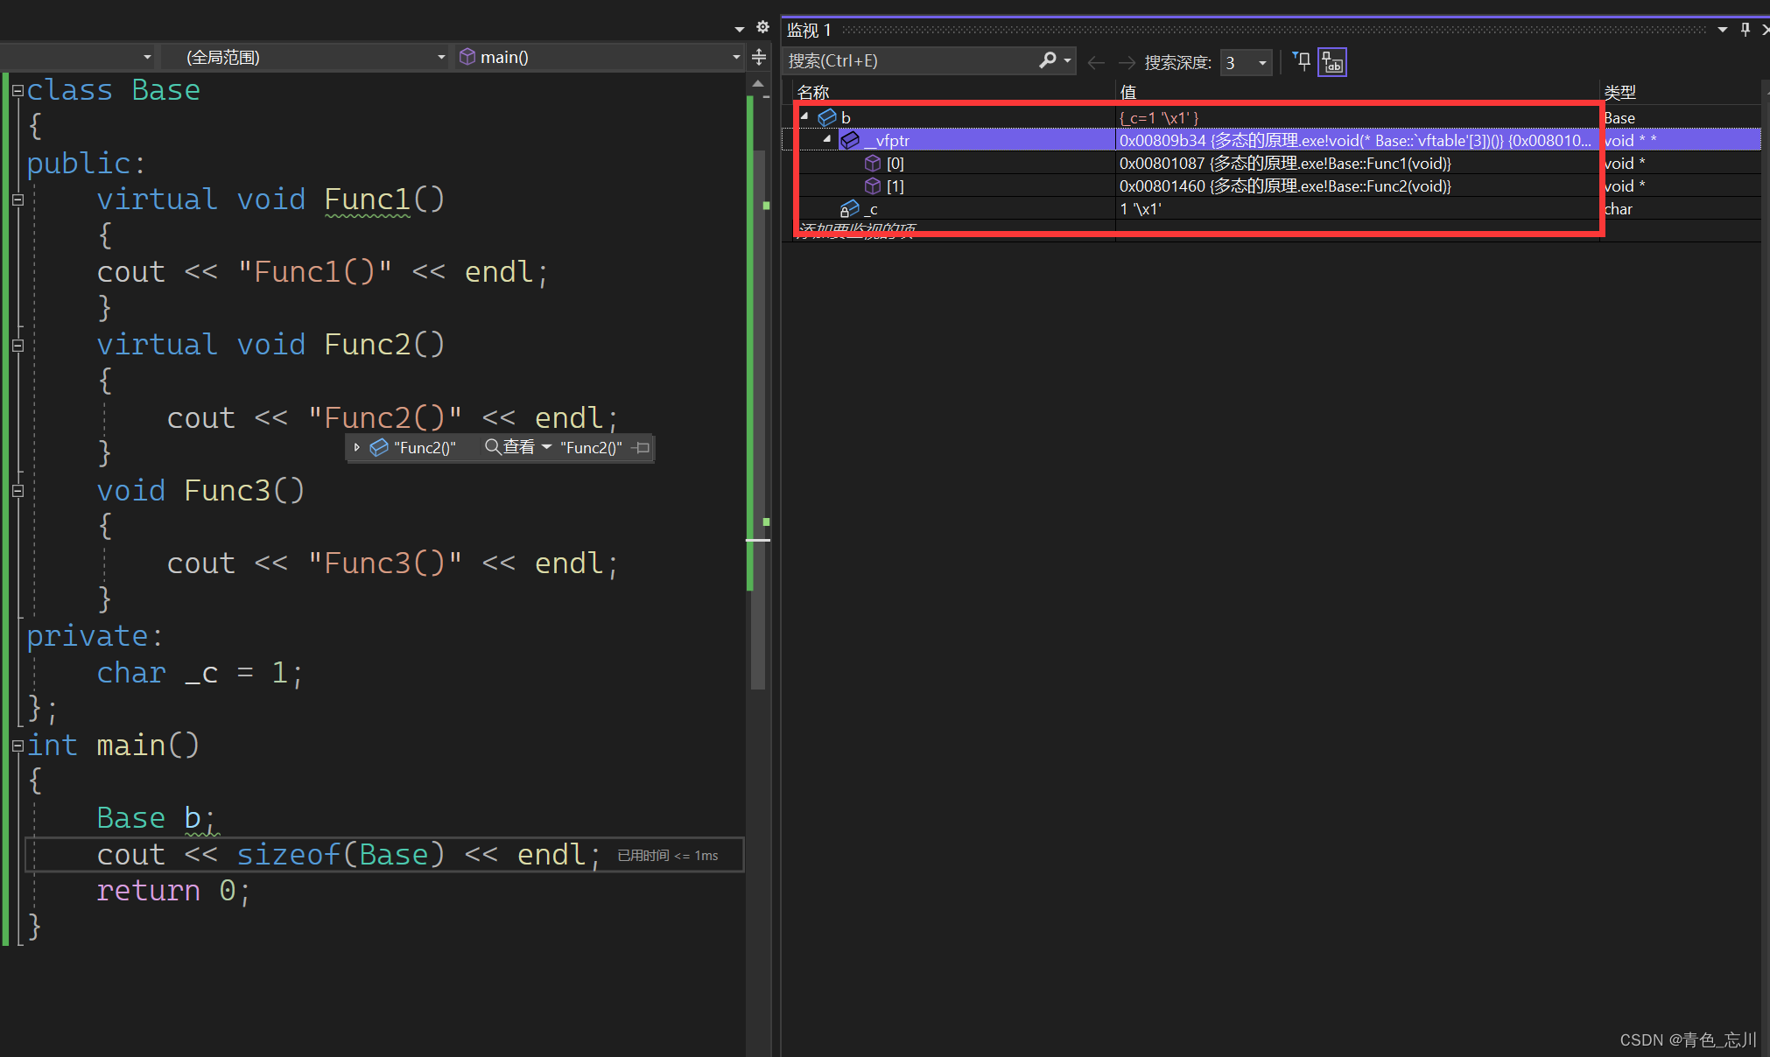Click the char _c = 1 declaration
Viewport: 1770px width, 1057px height.
[x=200, y=672]
